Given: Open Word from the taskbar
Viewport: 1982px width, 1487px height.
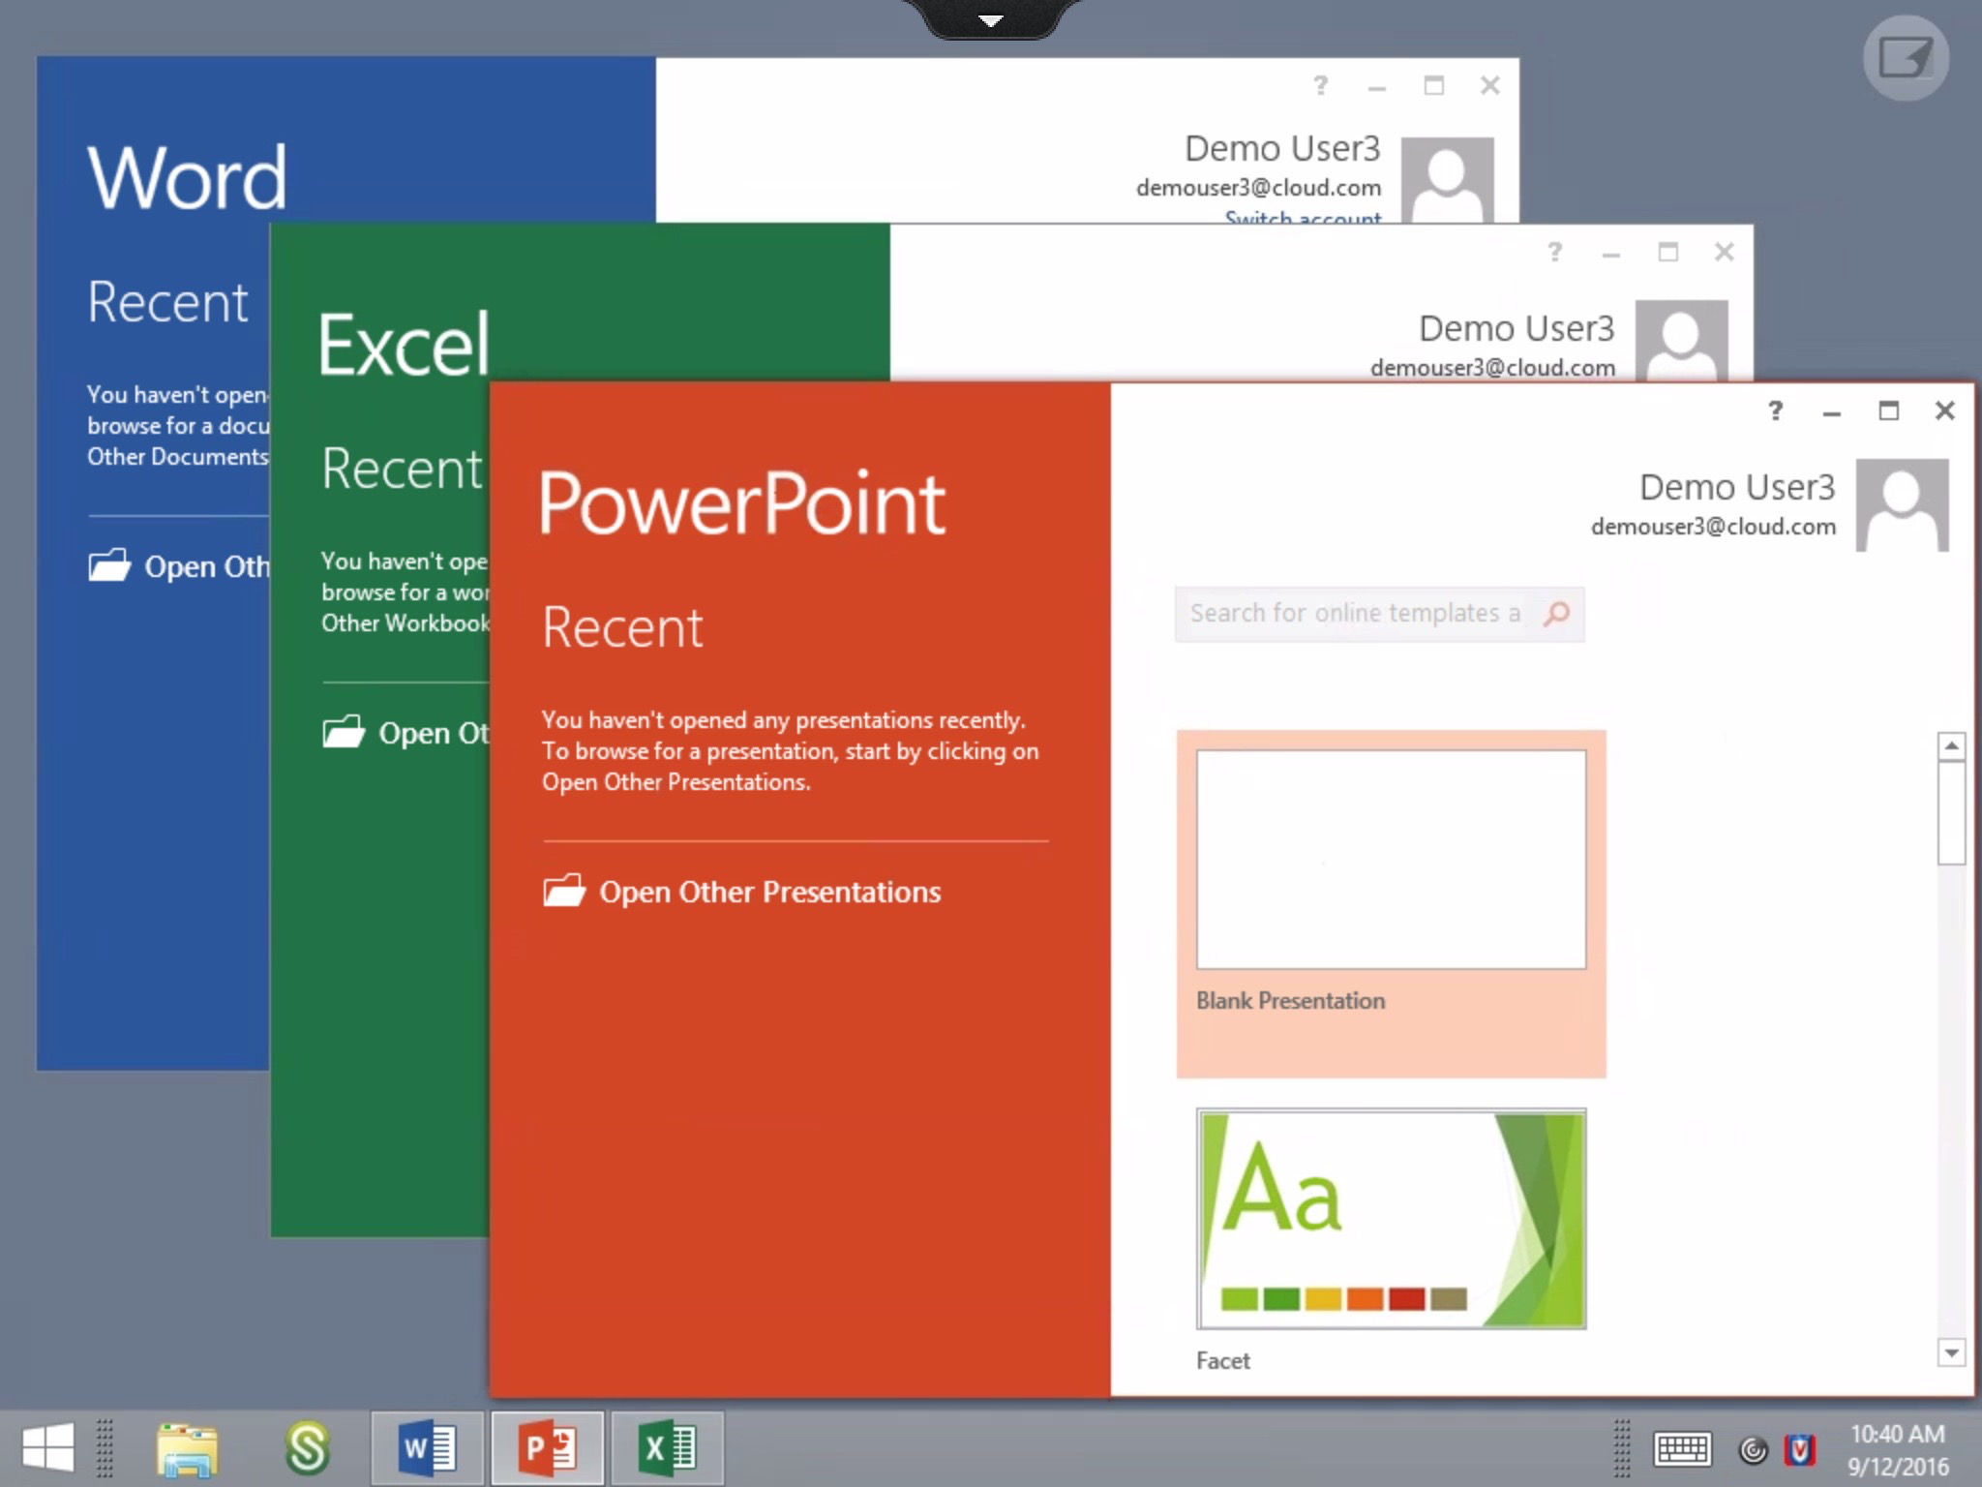Looking at the screenshot, I should tap(427, 1448).
